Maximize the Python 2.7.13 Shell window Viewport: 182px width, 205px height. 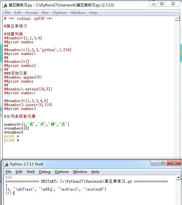(163, 163)
